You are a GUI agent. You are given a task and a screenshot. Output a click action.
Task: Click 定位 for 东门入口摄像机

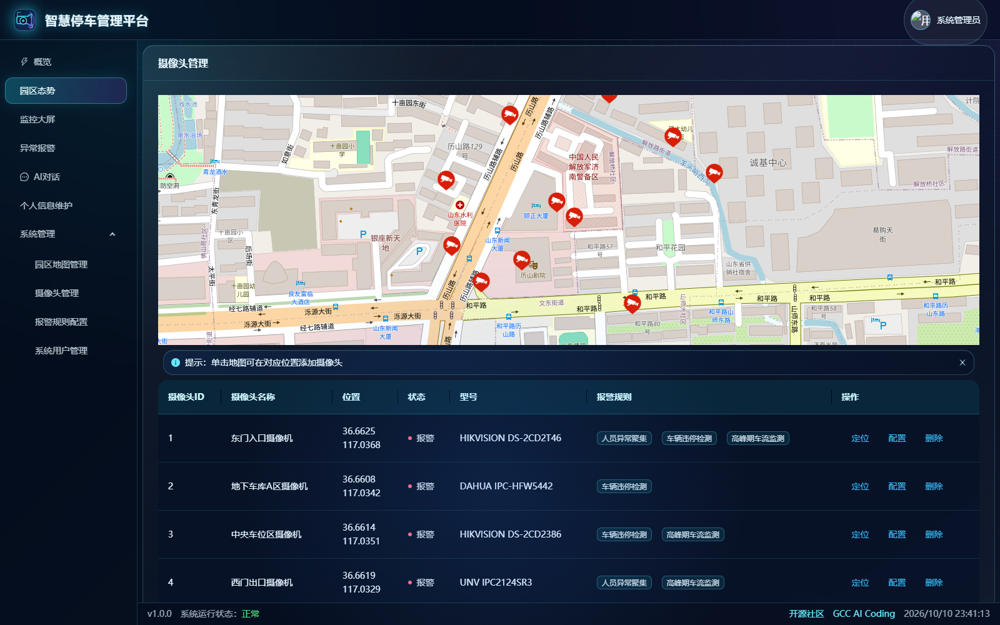pos(860,438)
